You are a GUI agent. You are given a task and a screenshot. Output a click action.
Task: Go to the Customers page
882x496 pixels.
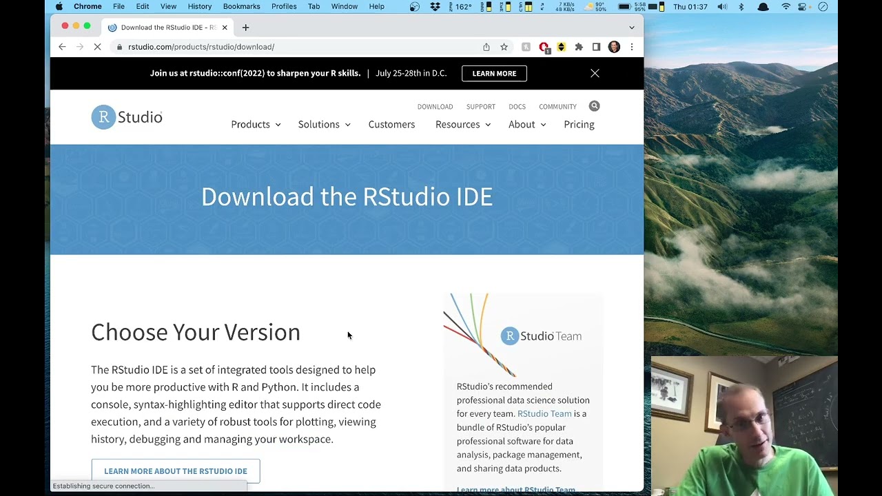click(391, 124)
